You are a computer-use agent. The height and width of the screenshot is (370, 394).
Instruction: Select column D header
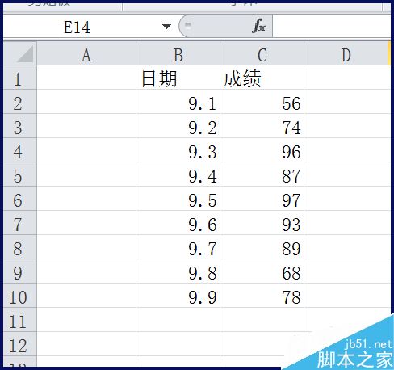346,53
